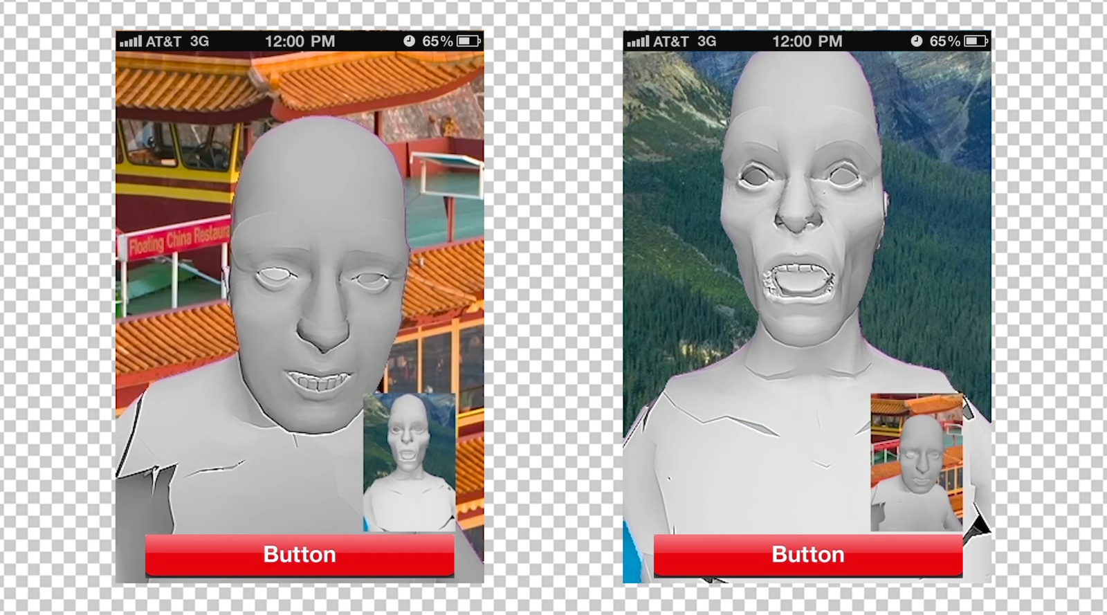Click the clock icon in left phone status bar
This screenshot has height=615, width=1107.
click(x=409, y=42)
